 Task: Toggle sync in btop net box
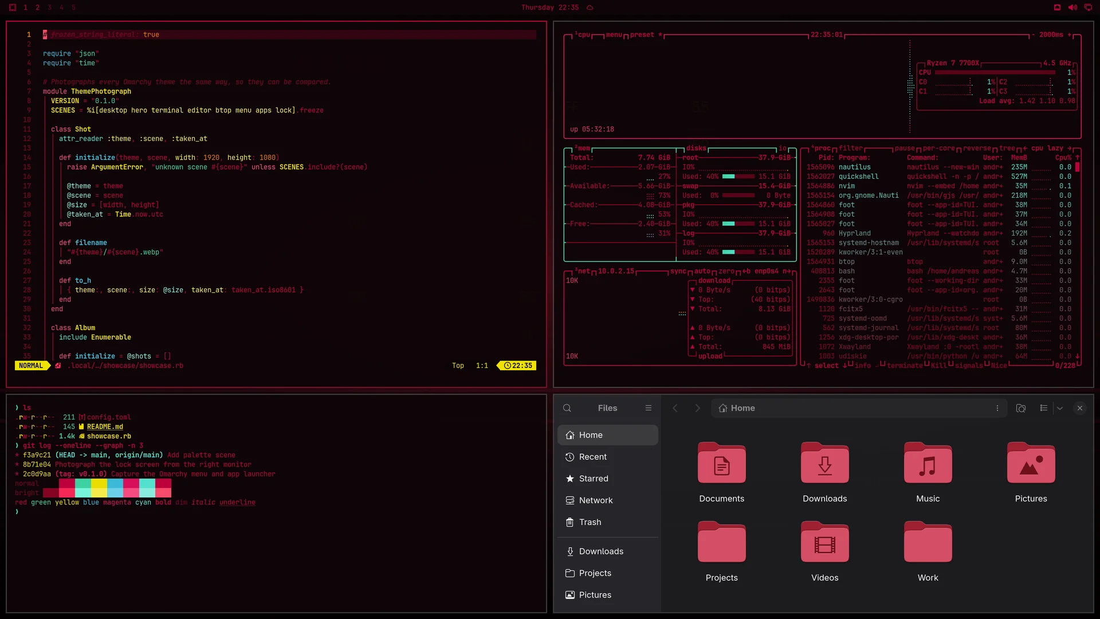pos(678,271)
